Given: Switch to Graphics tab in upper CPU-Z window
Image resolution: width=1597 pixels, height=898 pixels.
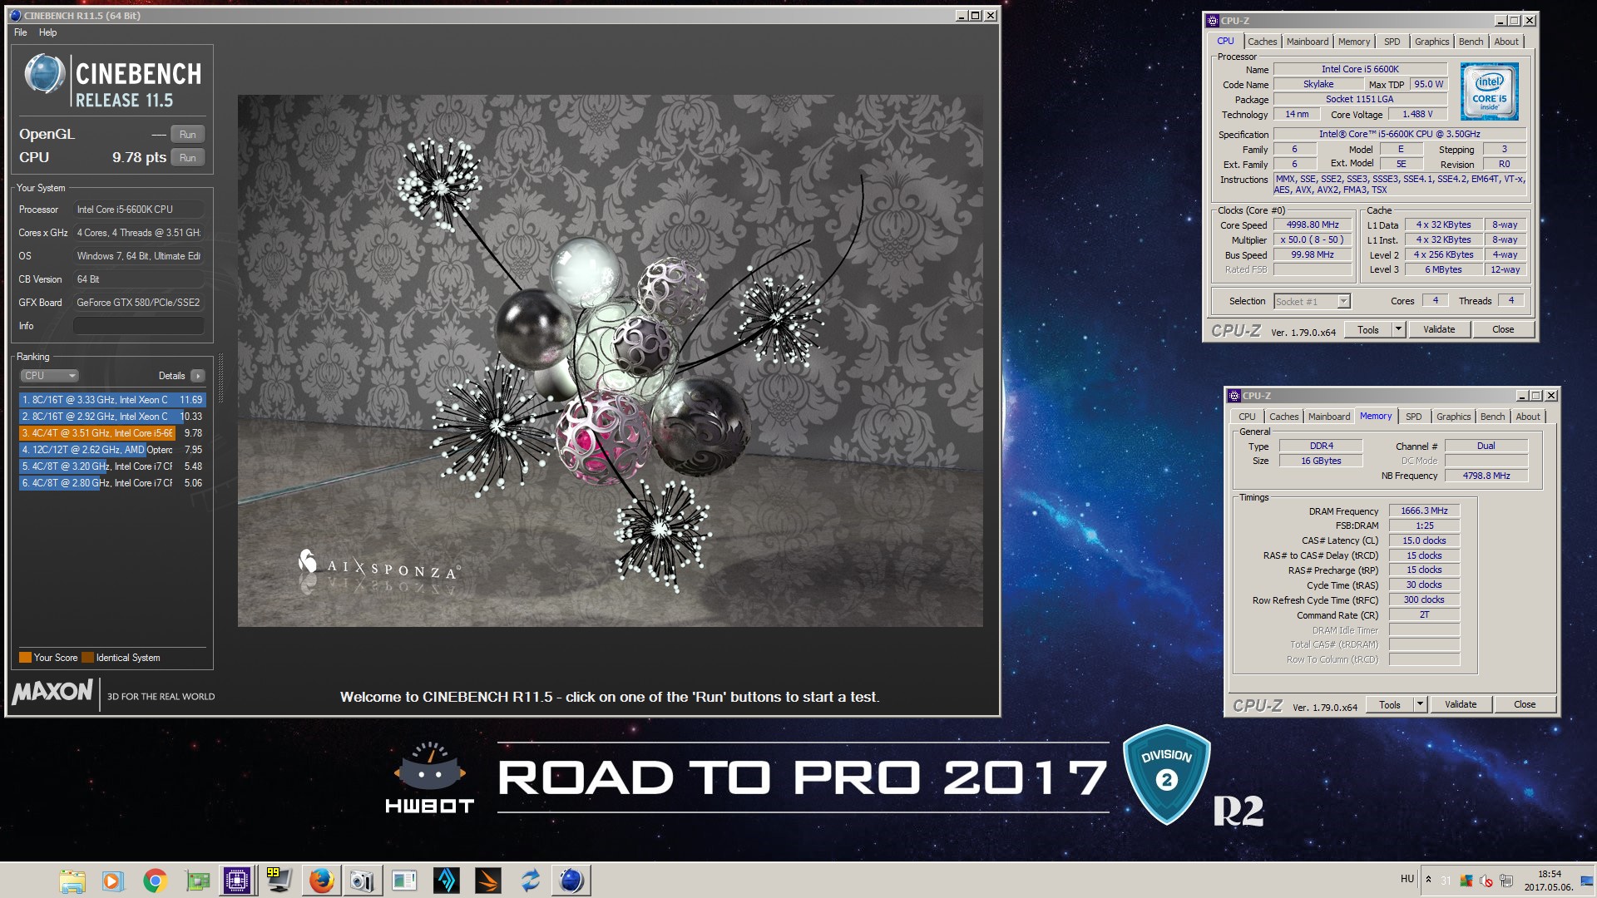Looking at the screenshot, I should tap(1432, 42).
